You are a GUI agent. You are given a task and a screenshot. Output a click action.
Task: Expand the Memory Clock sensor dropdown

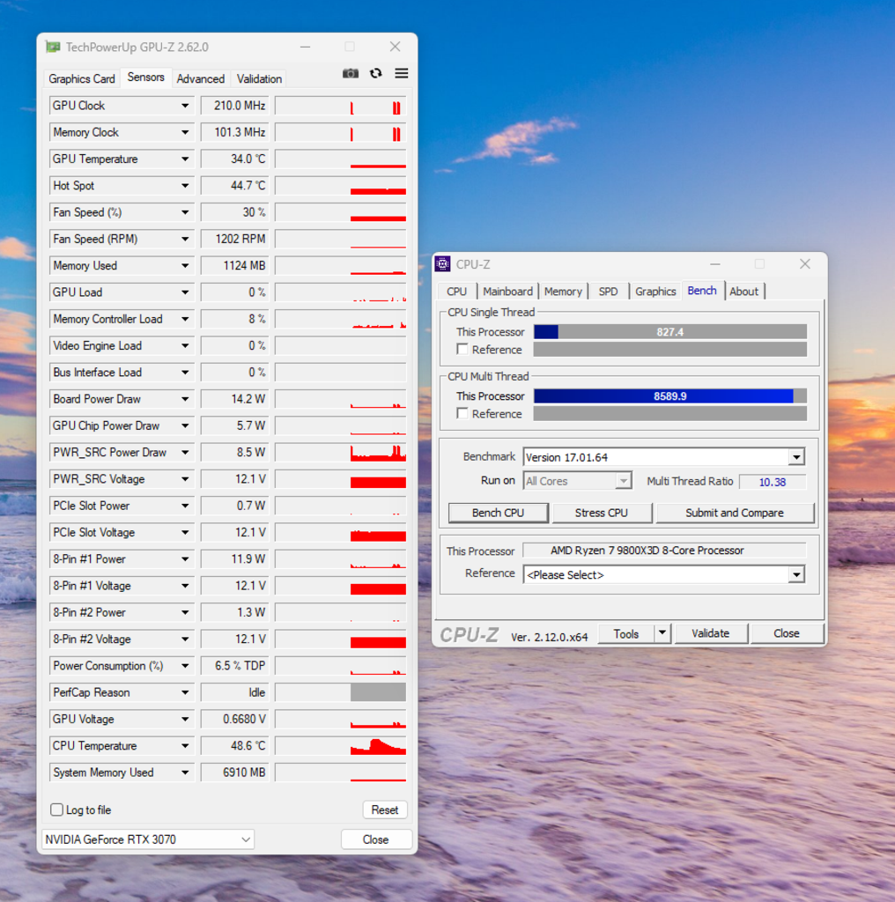(x=185, y=132)
